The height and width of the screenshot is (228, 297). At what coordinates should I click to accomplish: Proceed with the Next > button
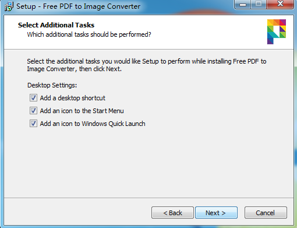point(216,213)
